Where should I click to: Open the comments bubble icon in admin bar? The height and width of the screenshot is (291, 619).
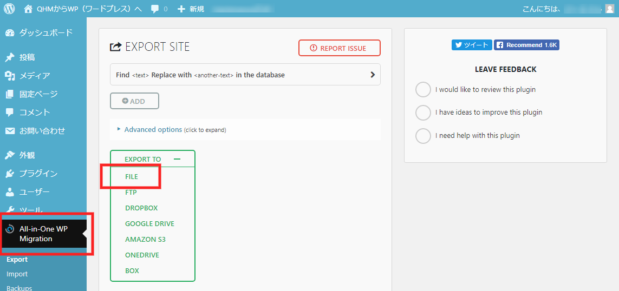155,9
